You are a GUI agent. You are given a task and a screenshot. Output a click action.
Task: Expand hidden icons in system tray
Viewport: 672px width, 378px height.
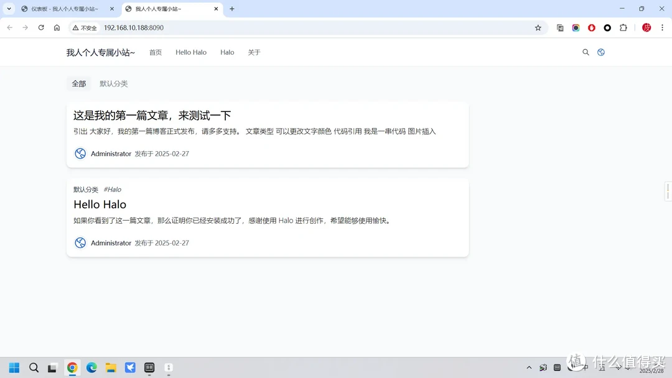pyautogui.click(x=528, y=367)
